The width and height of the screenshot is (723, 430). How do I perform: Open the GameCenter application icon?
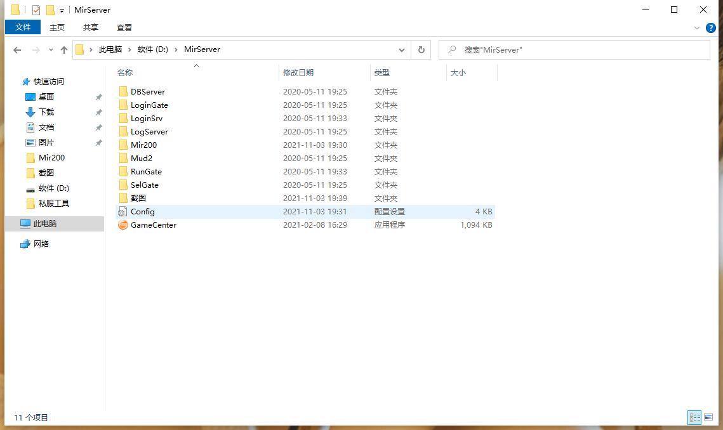(123, 225)
